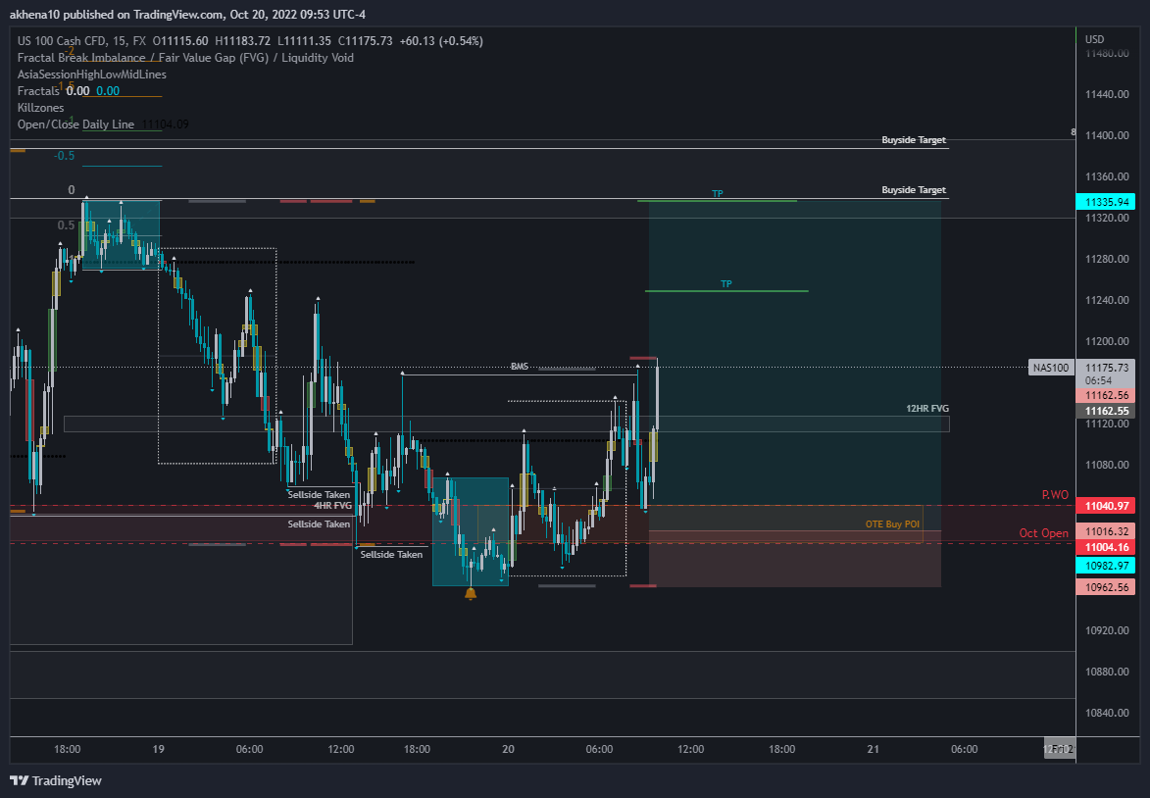Click the Buyside Target label near 11400
Viewport: 1150px width, 798px height.
point(913,139)
